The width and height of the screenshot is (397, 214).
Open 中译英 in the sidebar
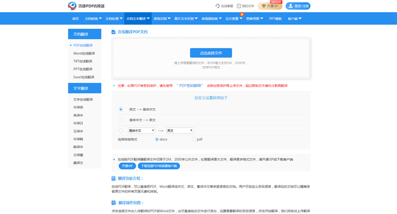(78, 108)
